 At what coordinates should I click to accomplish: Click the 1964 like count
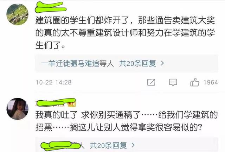pos(211,82)
